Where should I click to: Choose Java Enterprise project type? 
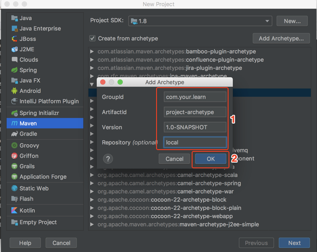tap(45, 29)
